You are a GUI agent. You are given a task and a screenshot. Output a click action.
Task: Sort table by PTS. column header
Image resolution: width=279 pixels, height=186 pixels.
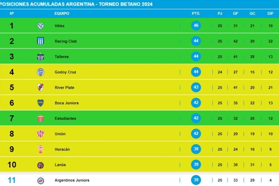pyautogui.click(x=196, y=14)
